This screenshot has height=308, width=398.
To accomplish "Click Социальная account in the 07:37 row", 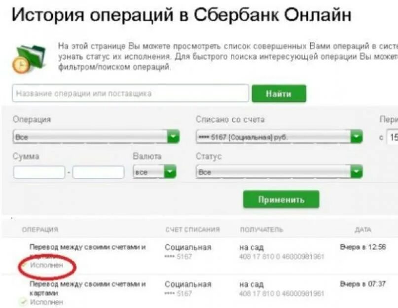I will pyautogui.click(x=188, y=284).
